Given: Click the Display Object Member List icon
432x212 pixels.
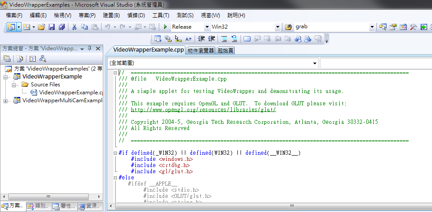Looking at the screenshot, I should (158, 39).
